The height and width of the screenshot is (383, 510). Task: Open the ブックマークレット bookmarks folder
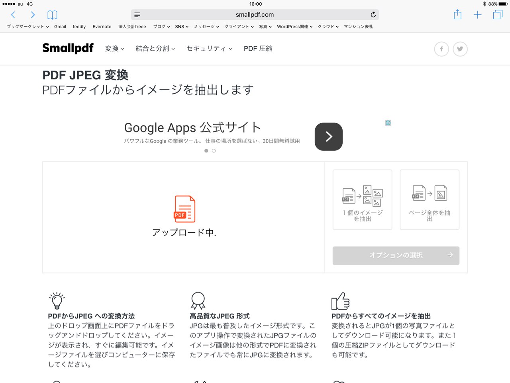pyautogui.click(x=27, y=27)
